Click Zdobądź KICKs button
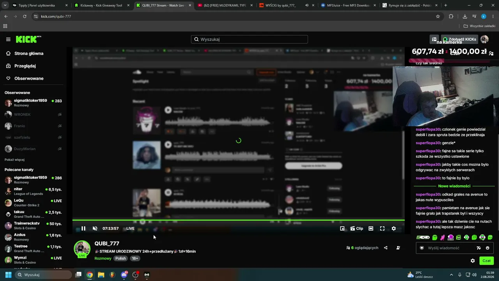Viewport: 499px width, 281px height. 459,39
